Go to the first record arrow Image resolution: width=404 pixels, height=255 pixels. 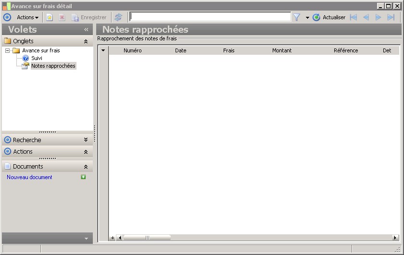353,17
